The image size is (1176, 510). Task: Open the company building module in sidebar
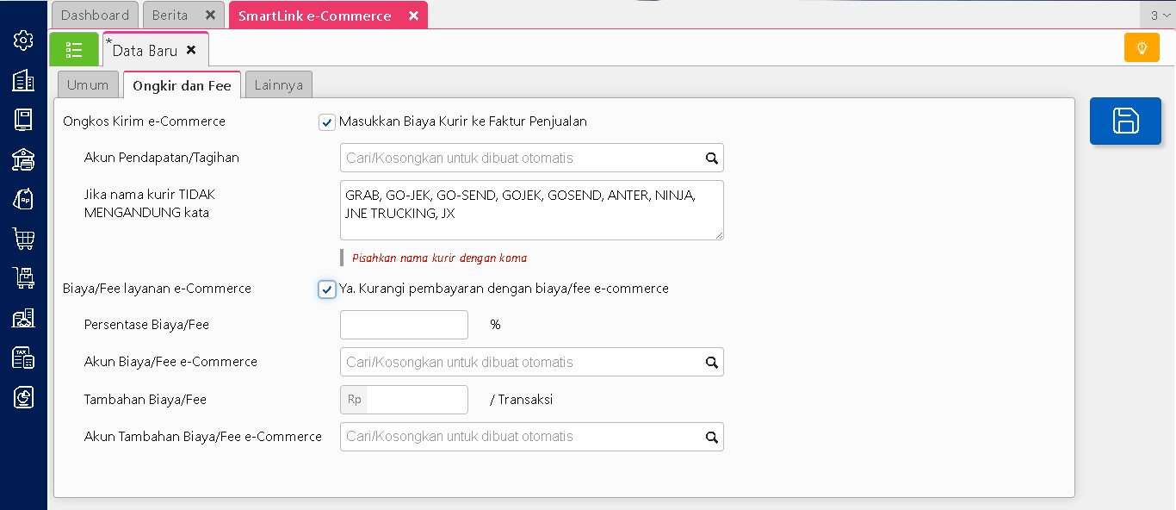pyautogui.click(x=23, y=80)
